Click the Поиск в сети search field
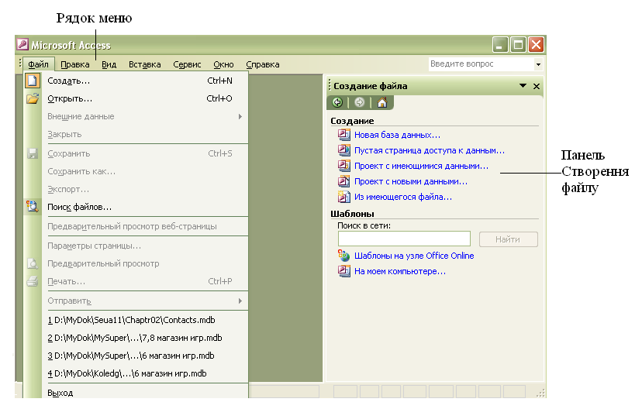Viewport: 642px width, 409px height. click(x=404, y=239)
